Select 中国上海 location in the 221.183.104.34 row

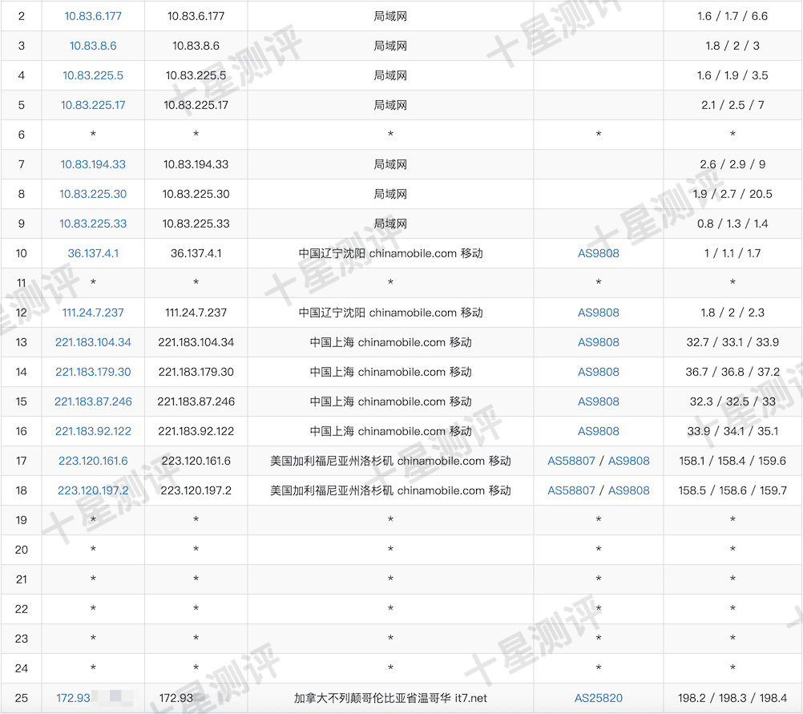(390, 343)
